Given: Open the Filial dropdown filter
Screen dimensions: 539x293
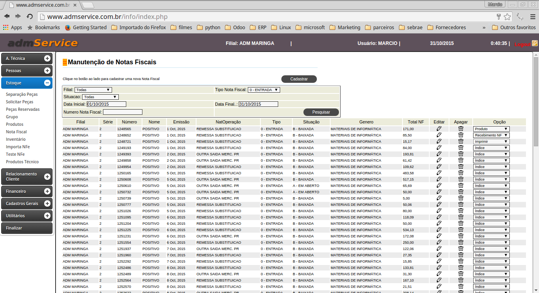Looking at the screenshot, I should 93,90.
